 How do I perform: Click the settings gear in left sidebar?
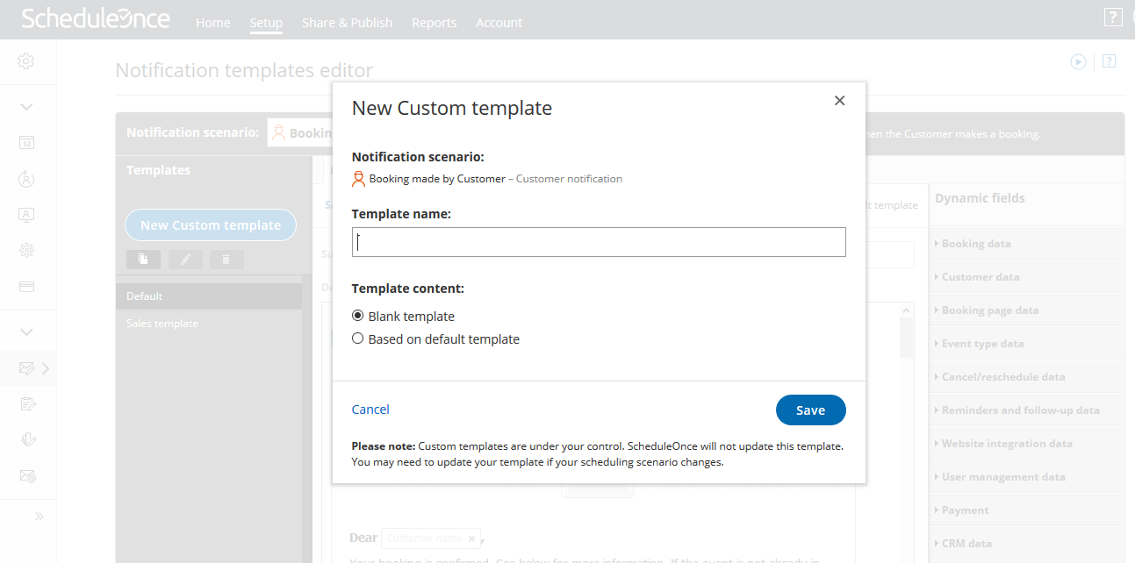pyautogui.click(x=26, y=61)
